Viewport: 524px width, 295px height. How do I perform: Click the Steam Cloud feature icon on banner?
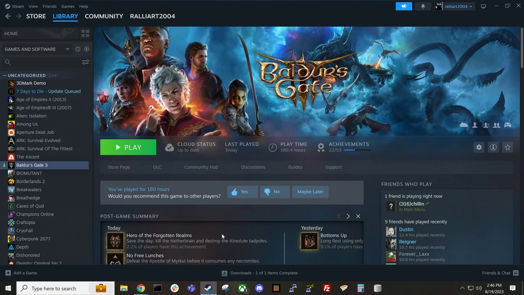(x=464, y=125)
